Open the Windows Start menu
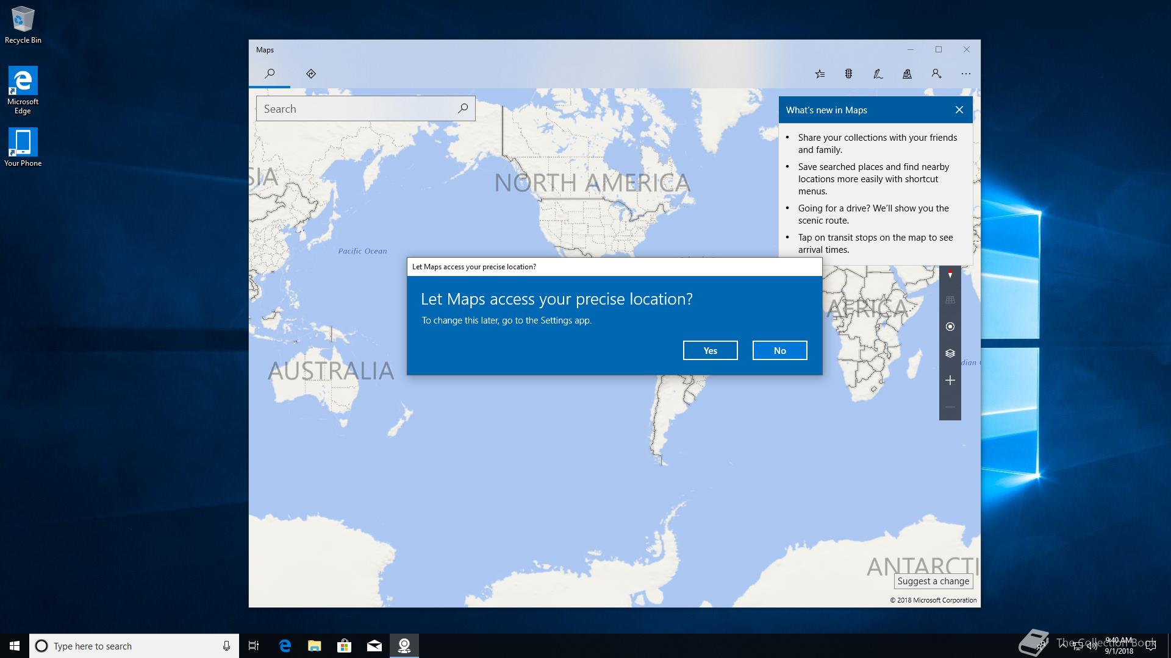The image size is (1171, 658). point(15,646)
